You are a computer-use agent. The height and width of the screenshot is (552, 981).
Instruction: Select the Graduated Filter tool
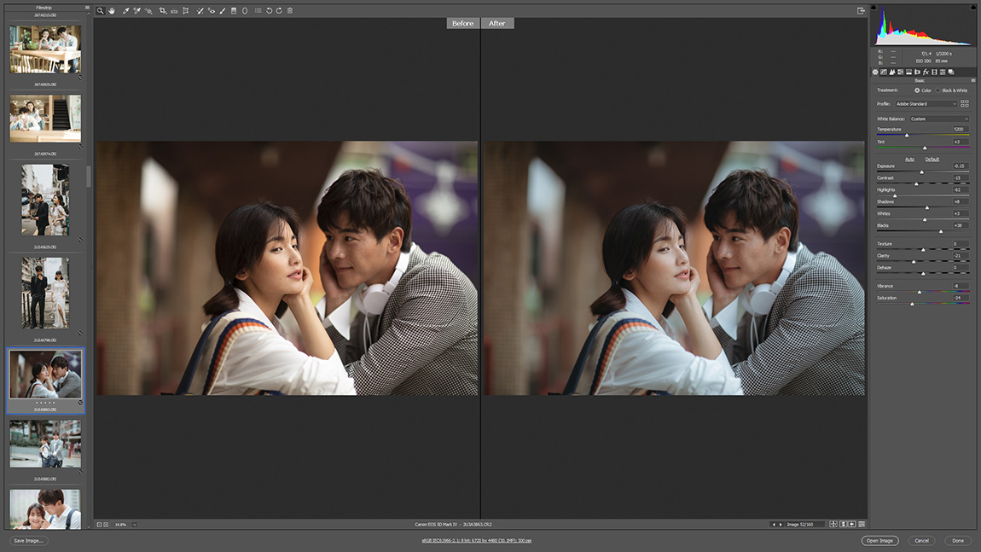(x=234, y=10)
